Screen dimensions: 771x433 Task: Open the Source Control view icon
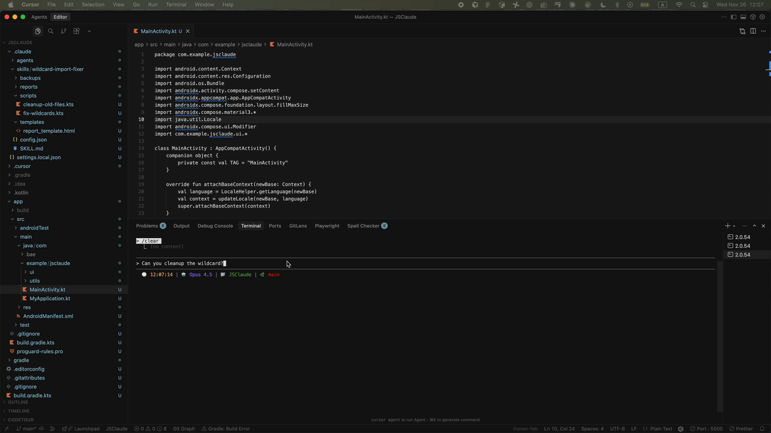click(x=63, y=31)
